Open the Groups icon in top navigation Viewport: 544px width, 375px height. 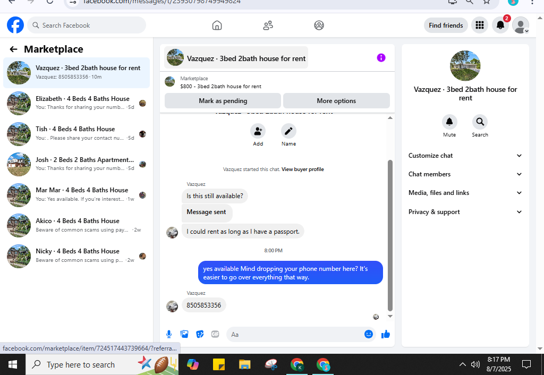tap(319, 25)
